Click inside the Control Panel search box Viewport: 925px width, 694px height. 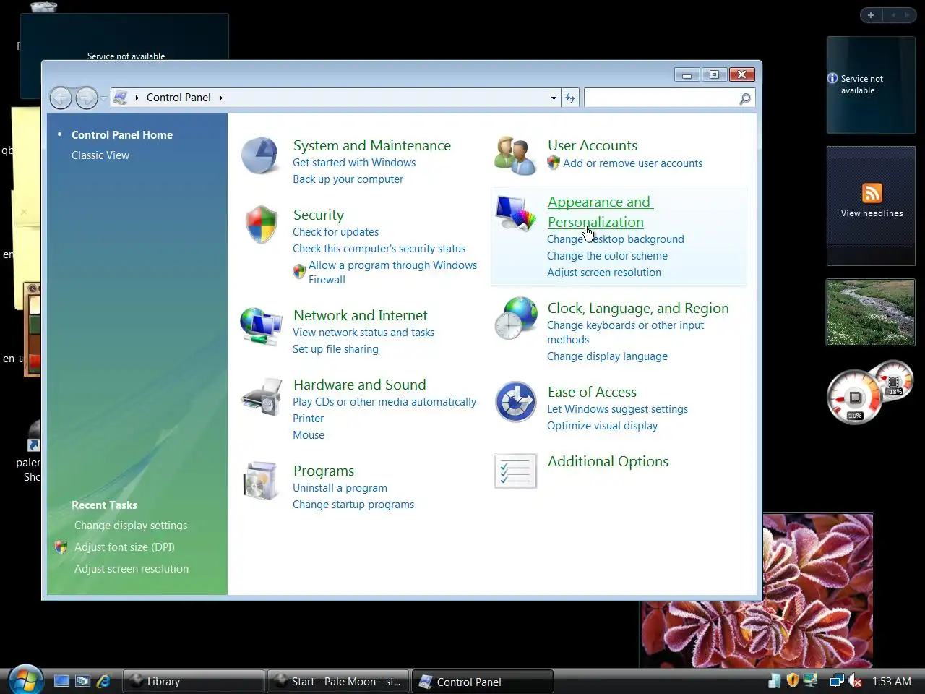click(x=661, y=98)
